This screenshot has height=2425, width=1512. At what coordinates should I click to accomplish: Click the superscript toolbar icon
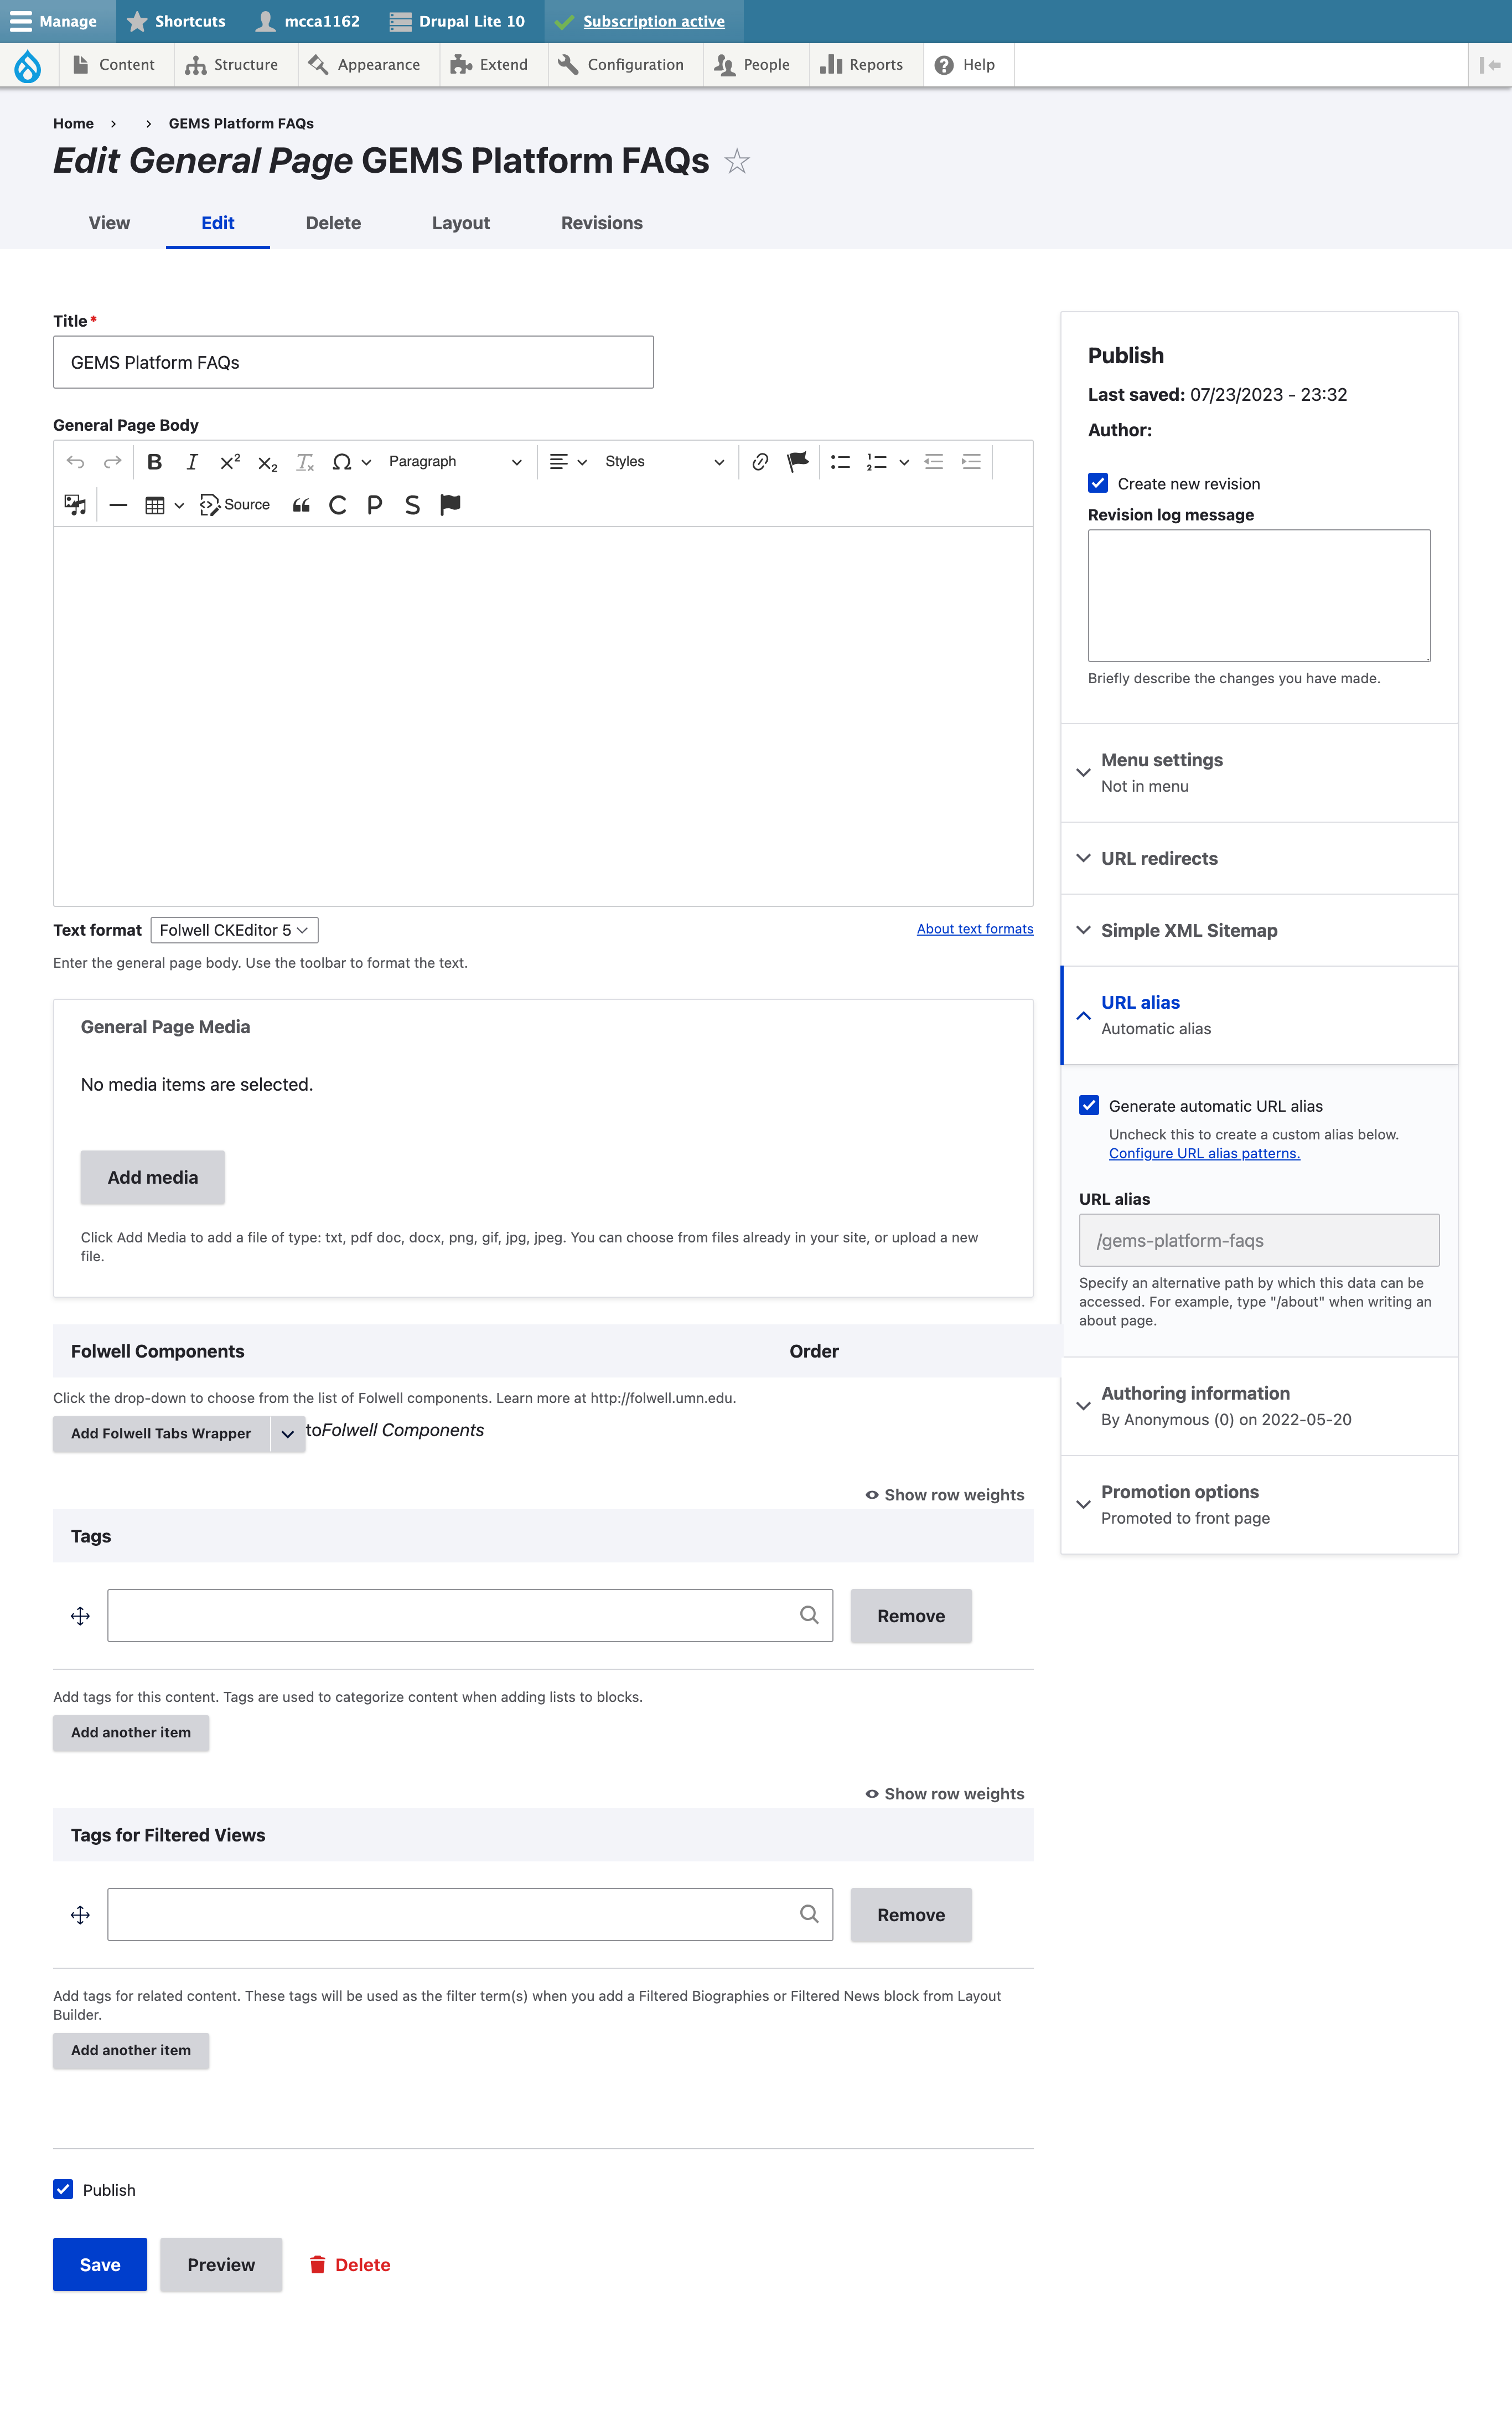230,461
